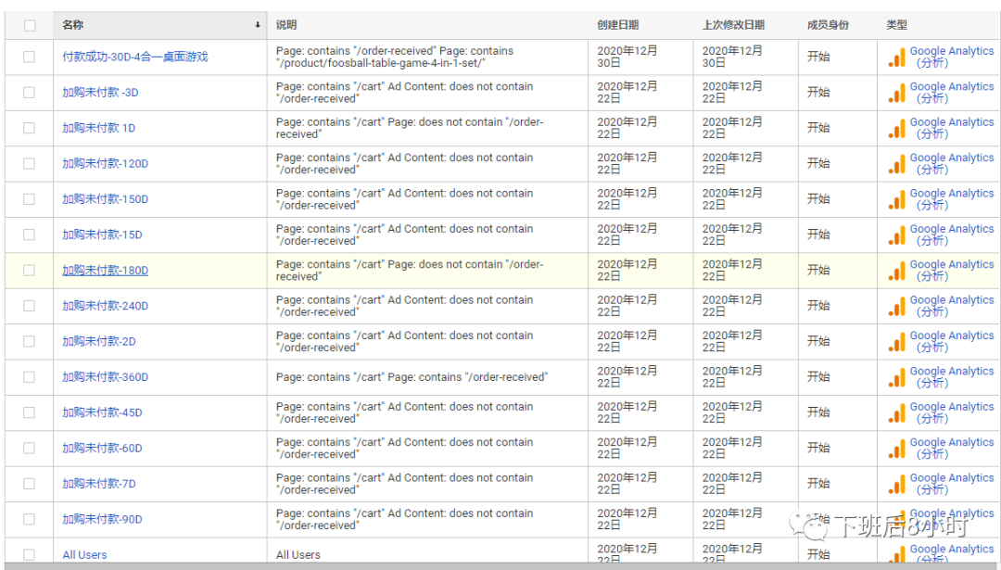This screenshot has width=1001, height=570.
Task: Open the 加购未付款-15D audience link
Action: click(102, 234)
